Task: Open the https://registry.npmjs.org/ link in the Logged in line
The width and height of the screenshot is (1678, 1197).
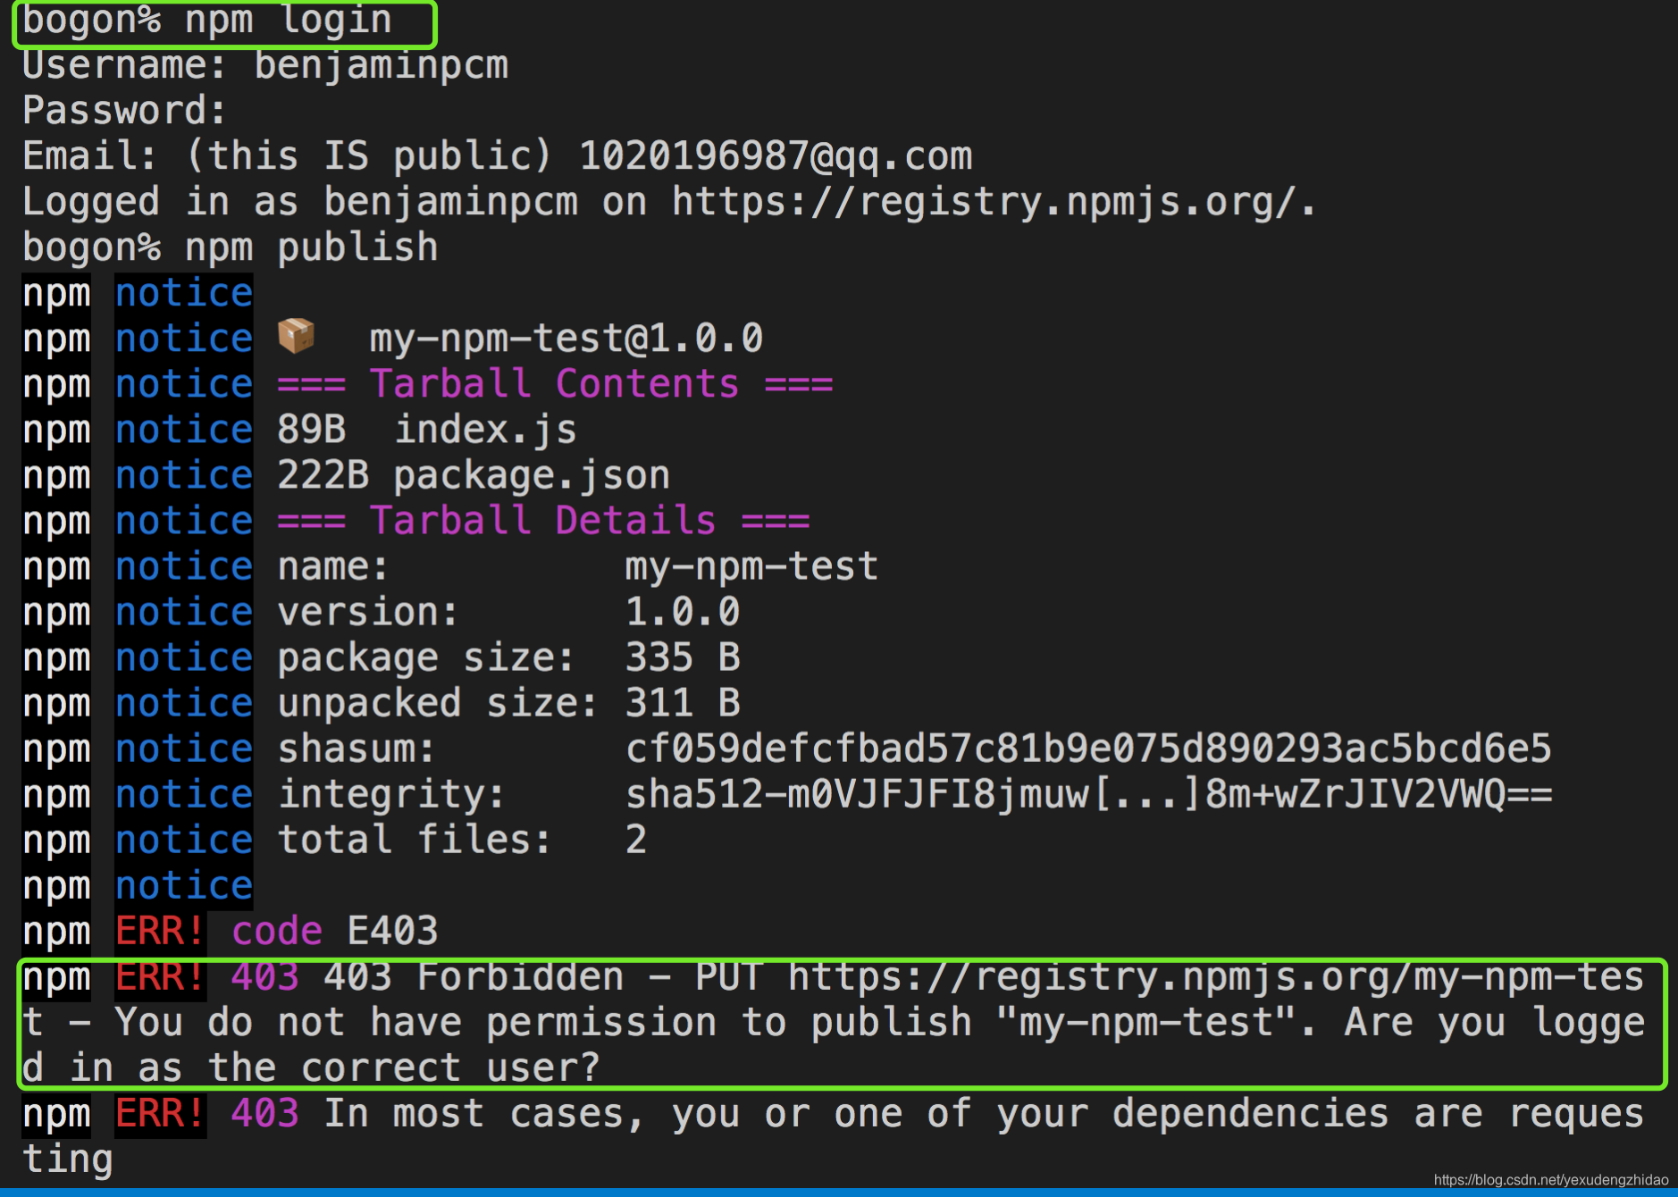Action: pos(984,202)
